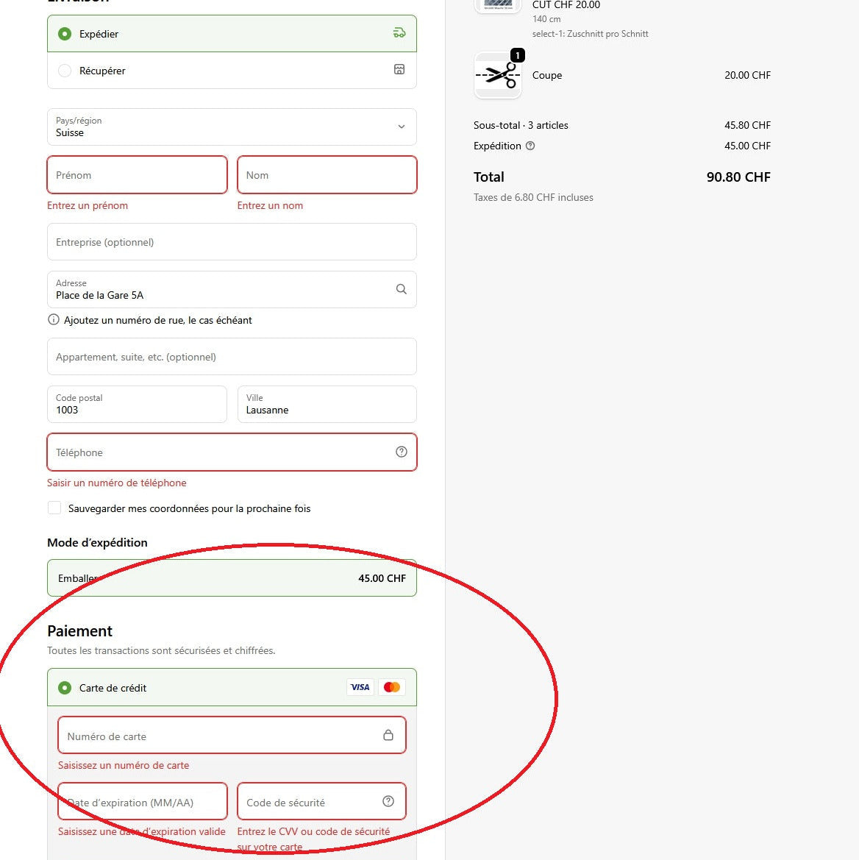
Task: Click the Nom input field
Action: [327, 175]
